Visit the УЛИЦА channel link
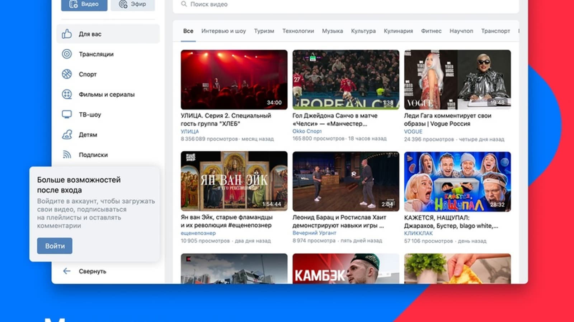 (190, 131)
